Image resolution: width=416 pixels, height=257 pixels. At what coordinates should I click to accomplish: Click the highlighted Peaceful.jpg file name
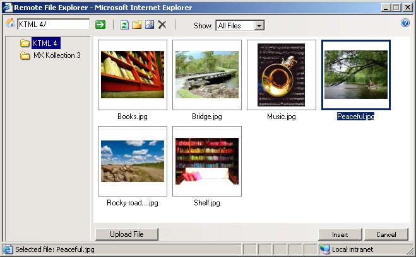pos(356,117)
